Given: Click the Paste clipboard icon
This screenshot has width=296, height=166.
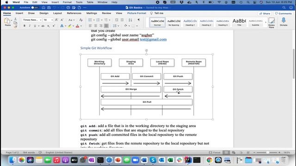Looking at the screenshot, I should pyautogui.click(x=7, y=21).
